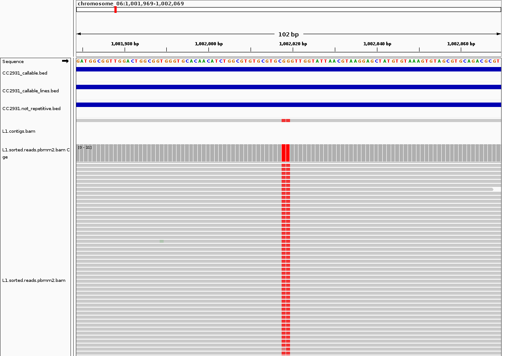Screen dimensions: 510x356
Task: Select the CC2931_callable.bed track name
Action: point(25,73)
